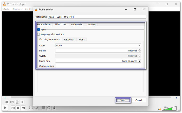Toggle loop mode icon

49,108
